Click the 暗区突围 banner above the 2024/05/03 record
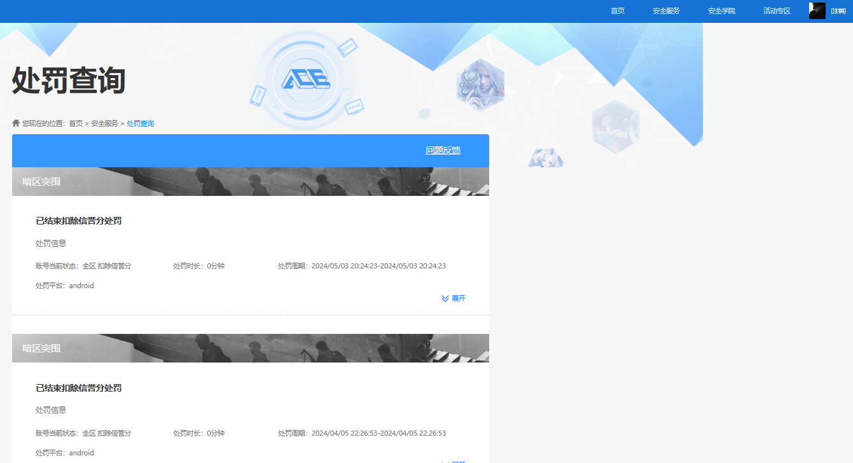Viewport: 853px width, 463px height. click(x=250, y=181)
